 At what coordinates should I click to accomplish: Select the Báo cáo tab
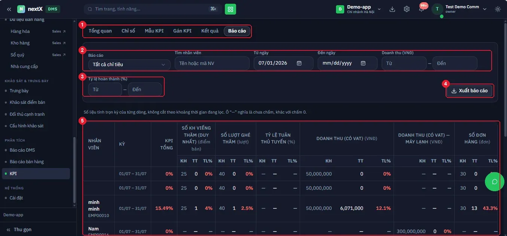[x=237, y=31]
